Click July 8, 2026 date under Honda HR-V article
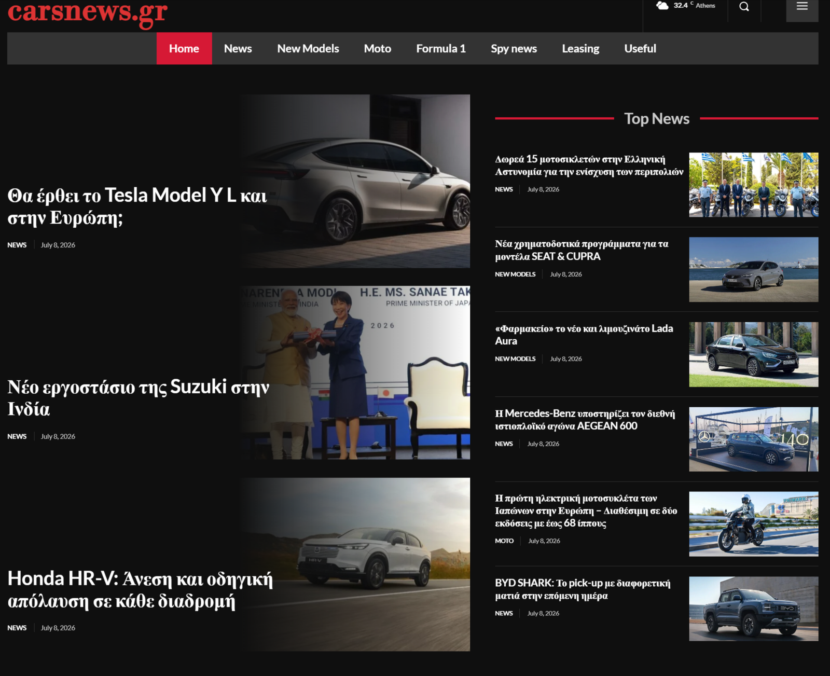This screenshot has width=830, height=676. tap(58, 628)
